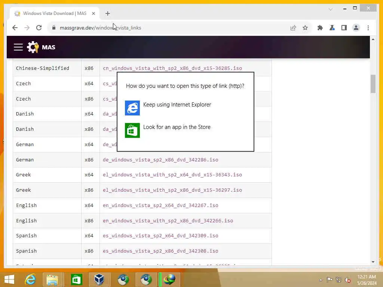Click the Internet Explorer icon in the dialog
383x287 pixels.
point(132,108)
